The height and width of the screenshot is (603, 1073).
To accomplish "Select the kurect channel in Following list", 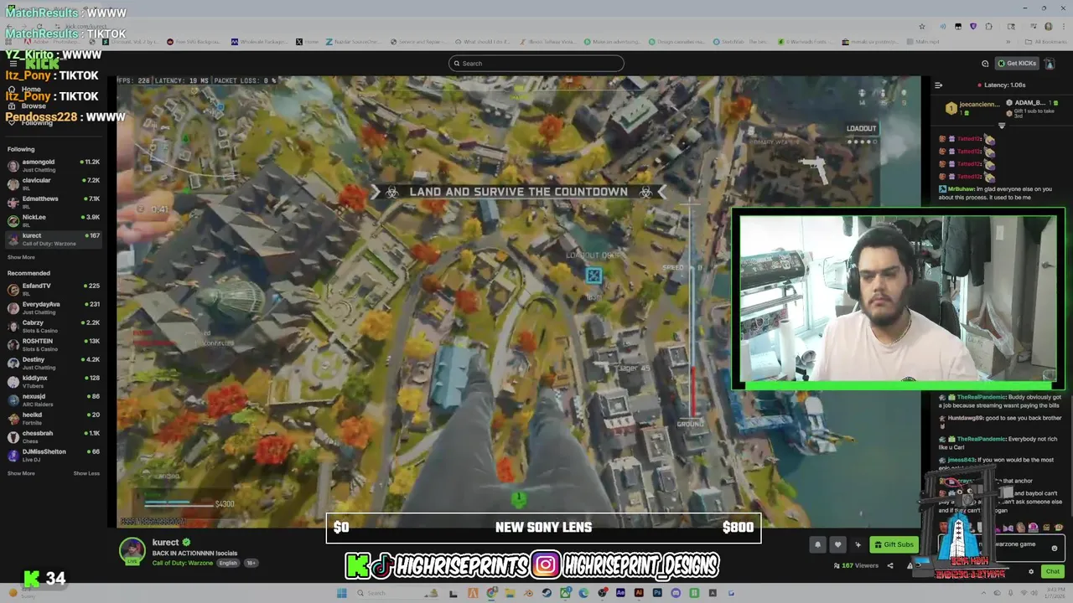I will click(54, 239).
